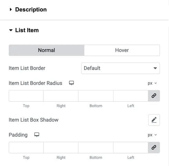Focus Border Radius Left input field
The width and height of the screenshot is (169, 166).
(x=131, y=96)
